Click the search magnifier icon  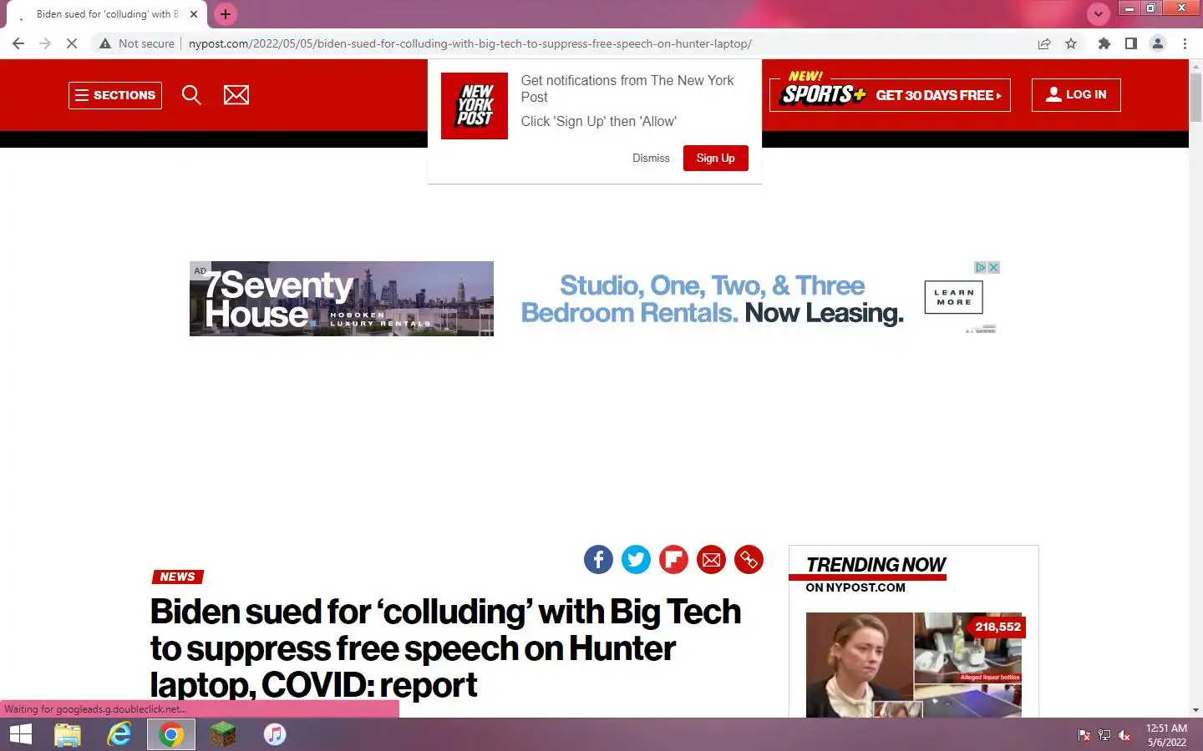[191, 95]
